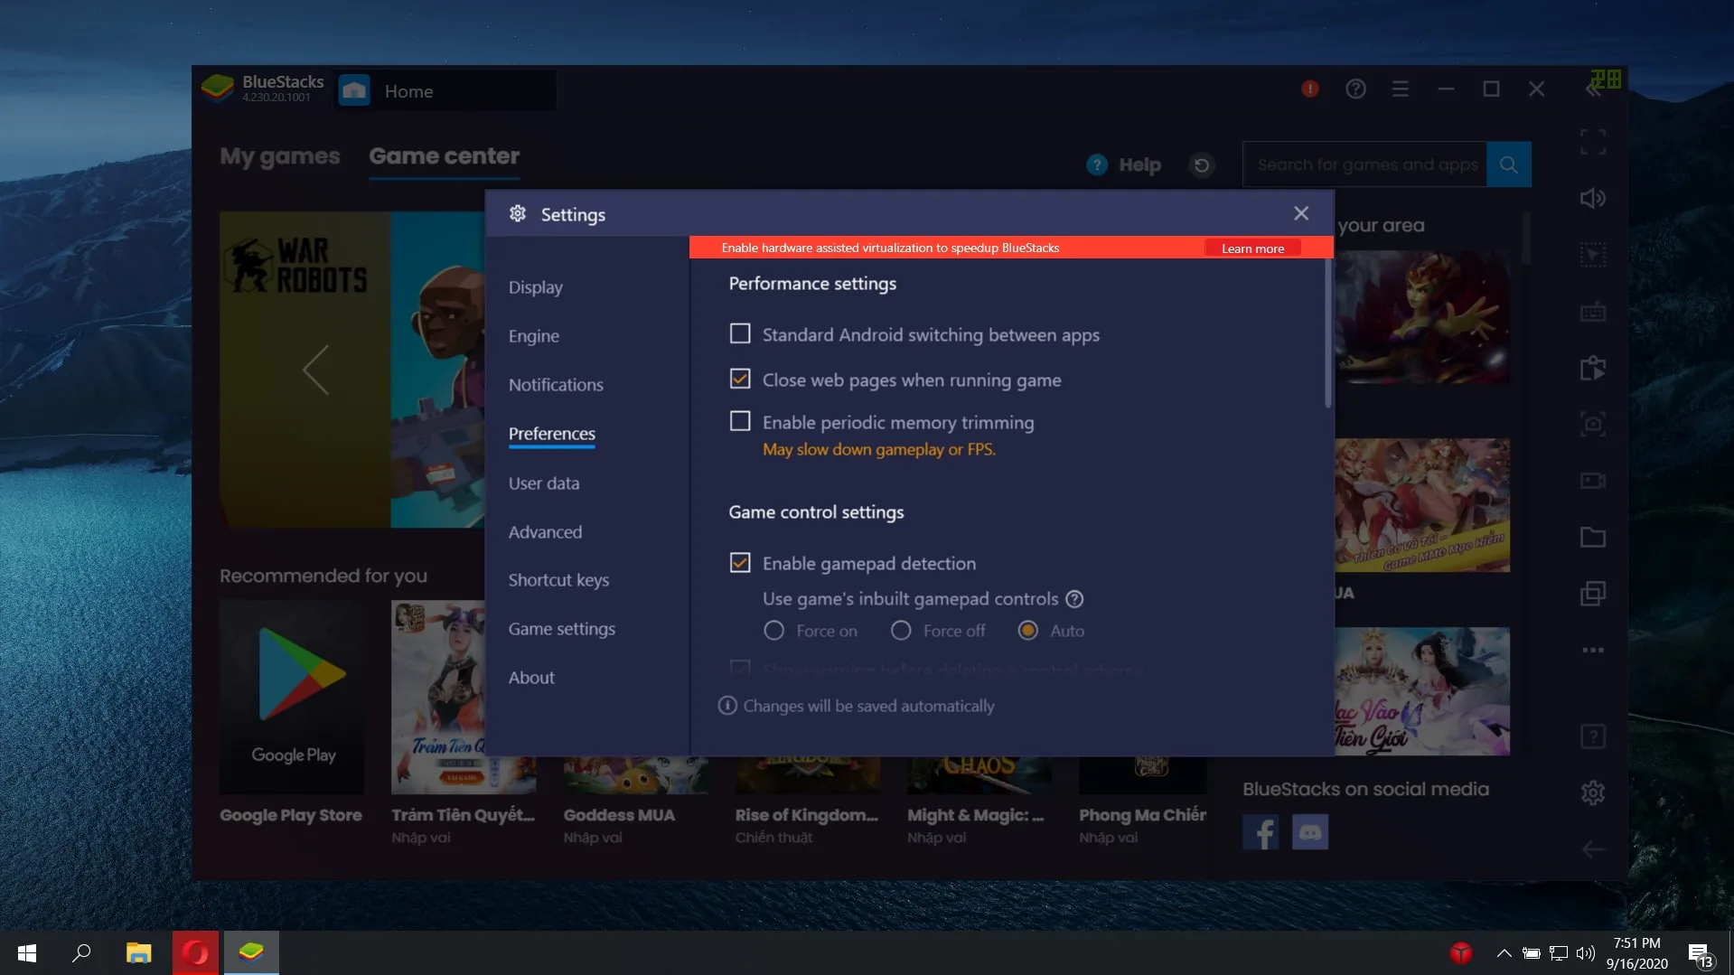Click help icon beside inbuilt gamepad controls
The image size is (1734, 975).
tap(1074, 599)
